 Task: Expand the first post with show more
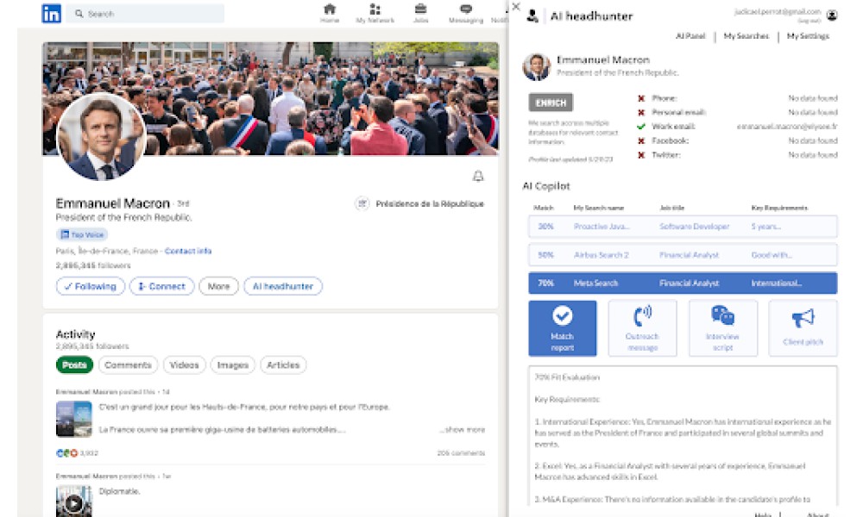pos(463,430)
